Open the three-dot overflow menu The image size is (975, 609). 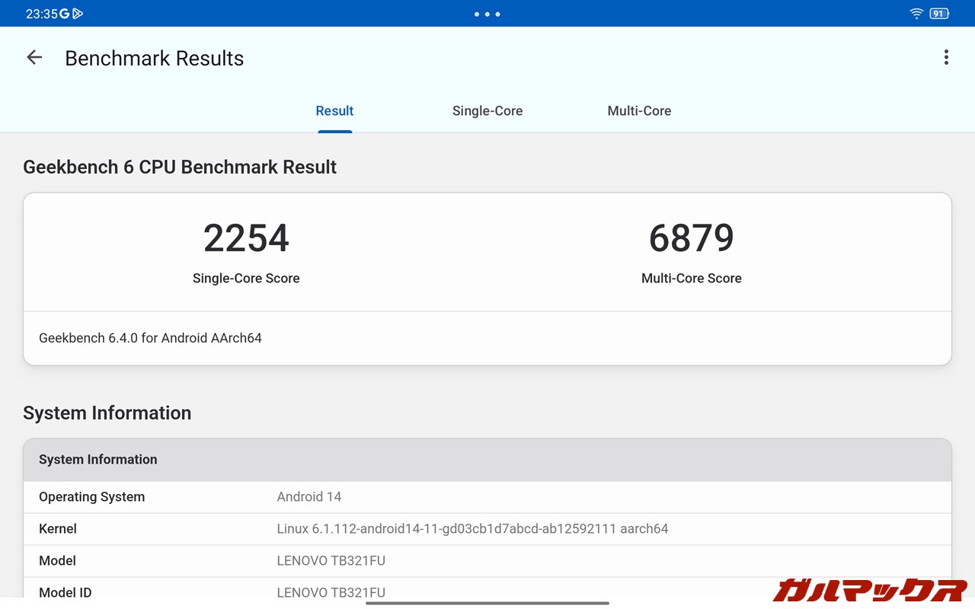click(946, 58)
